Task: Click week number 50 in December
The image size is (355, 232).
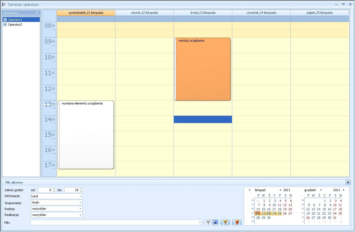Action: tap(303, 209)
